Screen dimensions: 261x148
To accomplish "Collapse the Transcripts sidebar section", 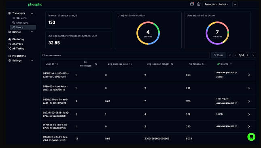I will point(32,13).
